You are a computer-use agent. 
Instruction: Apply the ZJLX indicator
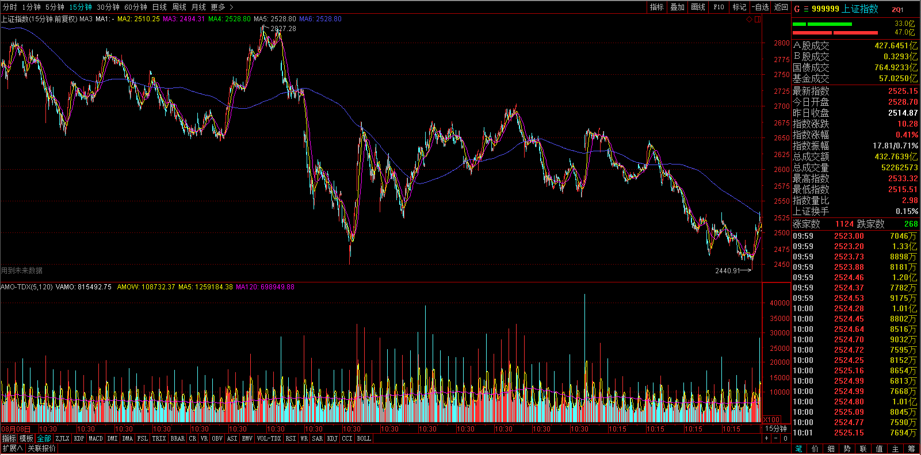(x=62, y=438)
